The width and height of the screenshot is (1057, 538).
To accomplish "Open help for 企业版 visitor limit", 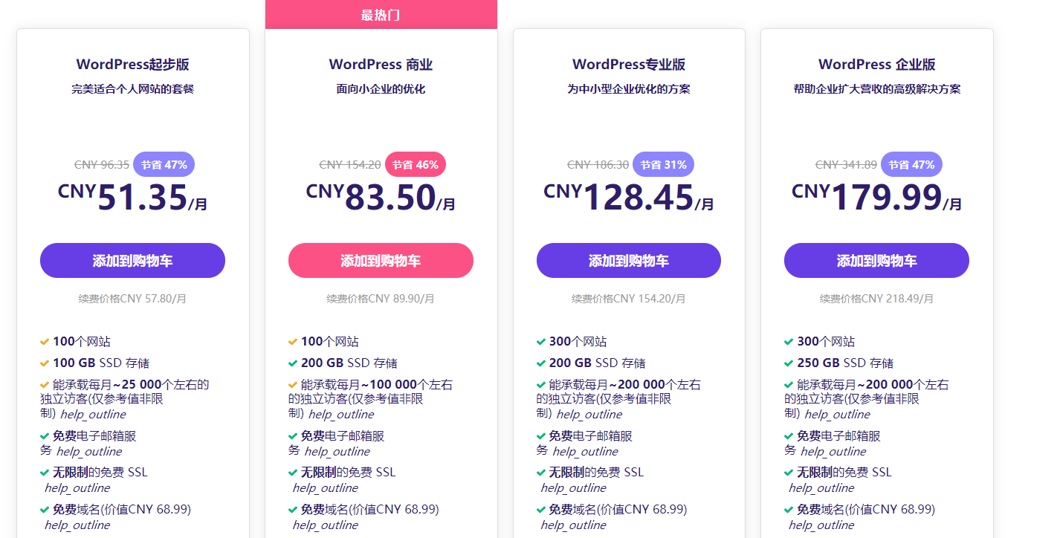I will click(837, 415).
